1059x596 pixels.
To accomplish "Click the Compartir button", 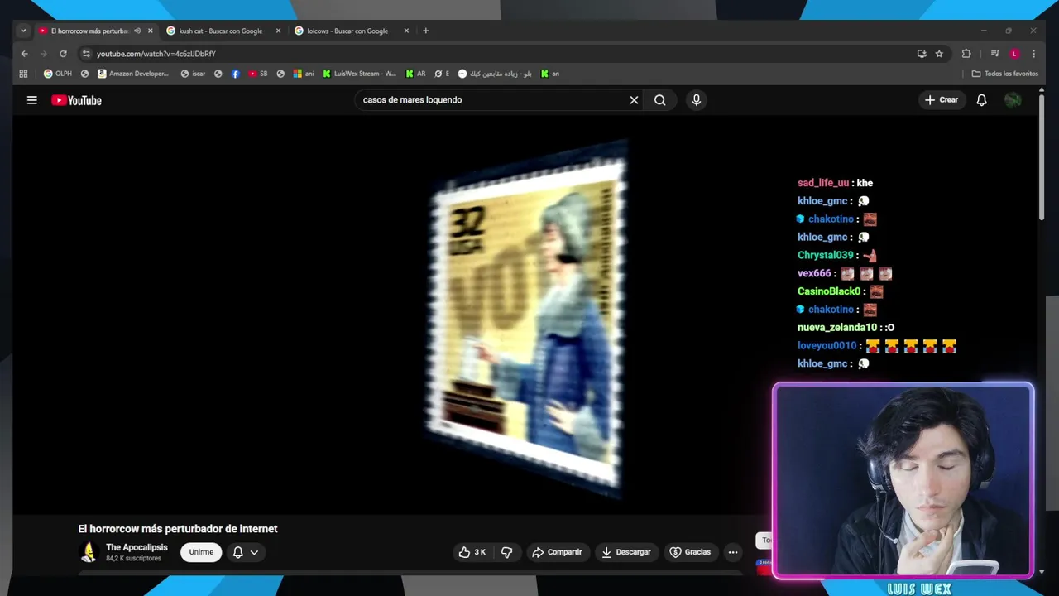I will (x=557, y=552).
